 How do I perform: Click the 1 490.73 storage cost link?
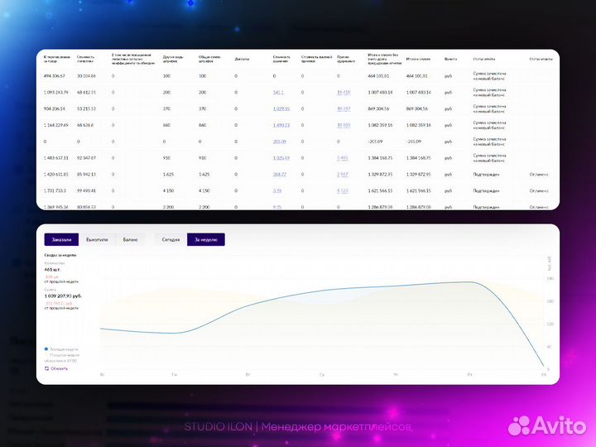(x=281, y=124)
